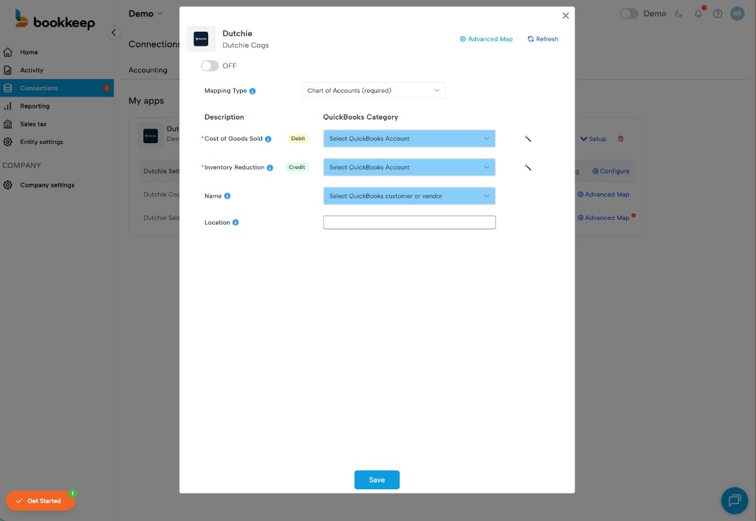Toggle dark mode moon icon

[680, 13]
